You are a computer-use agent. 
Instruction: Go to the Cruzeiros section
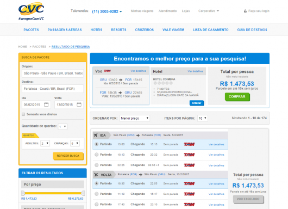[x=145, y=30]
